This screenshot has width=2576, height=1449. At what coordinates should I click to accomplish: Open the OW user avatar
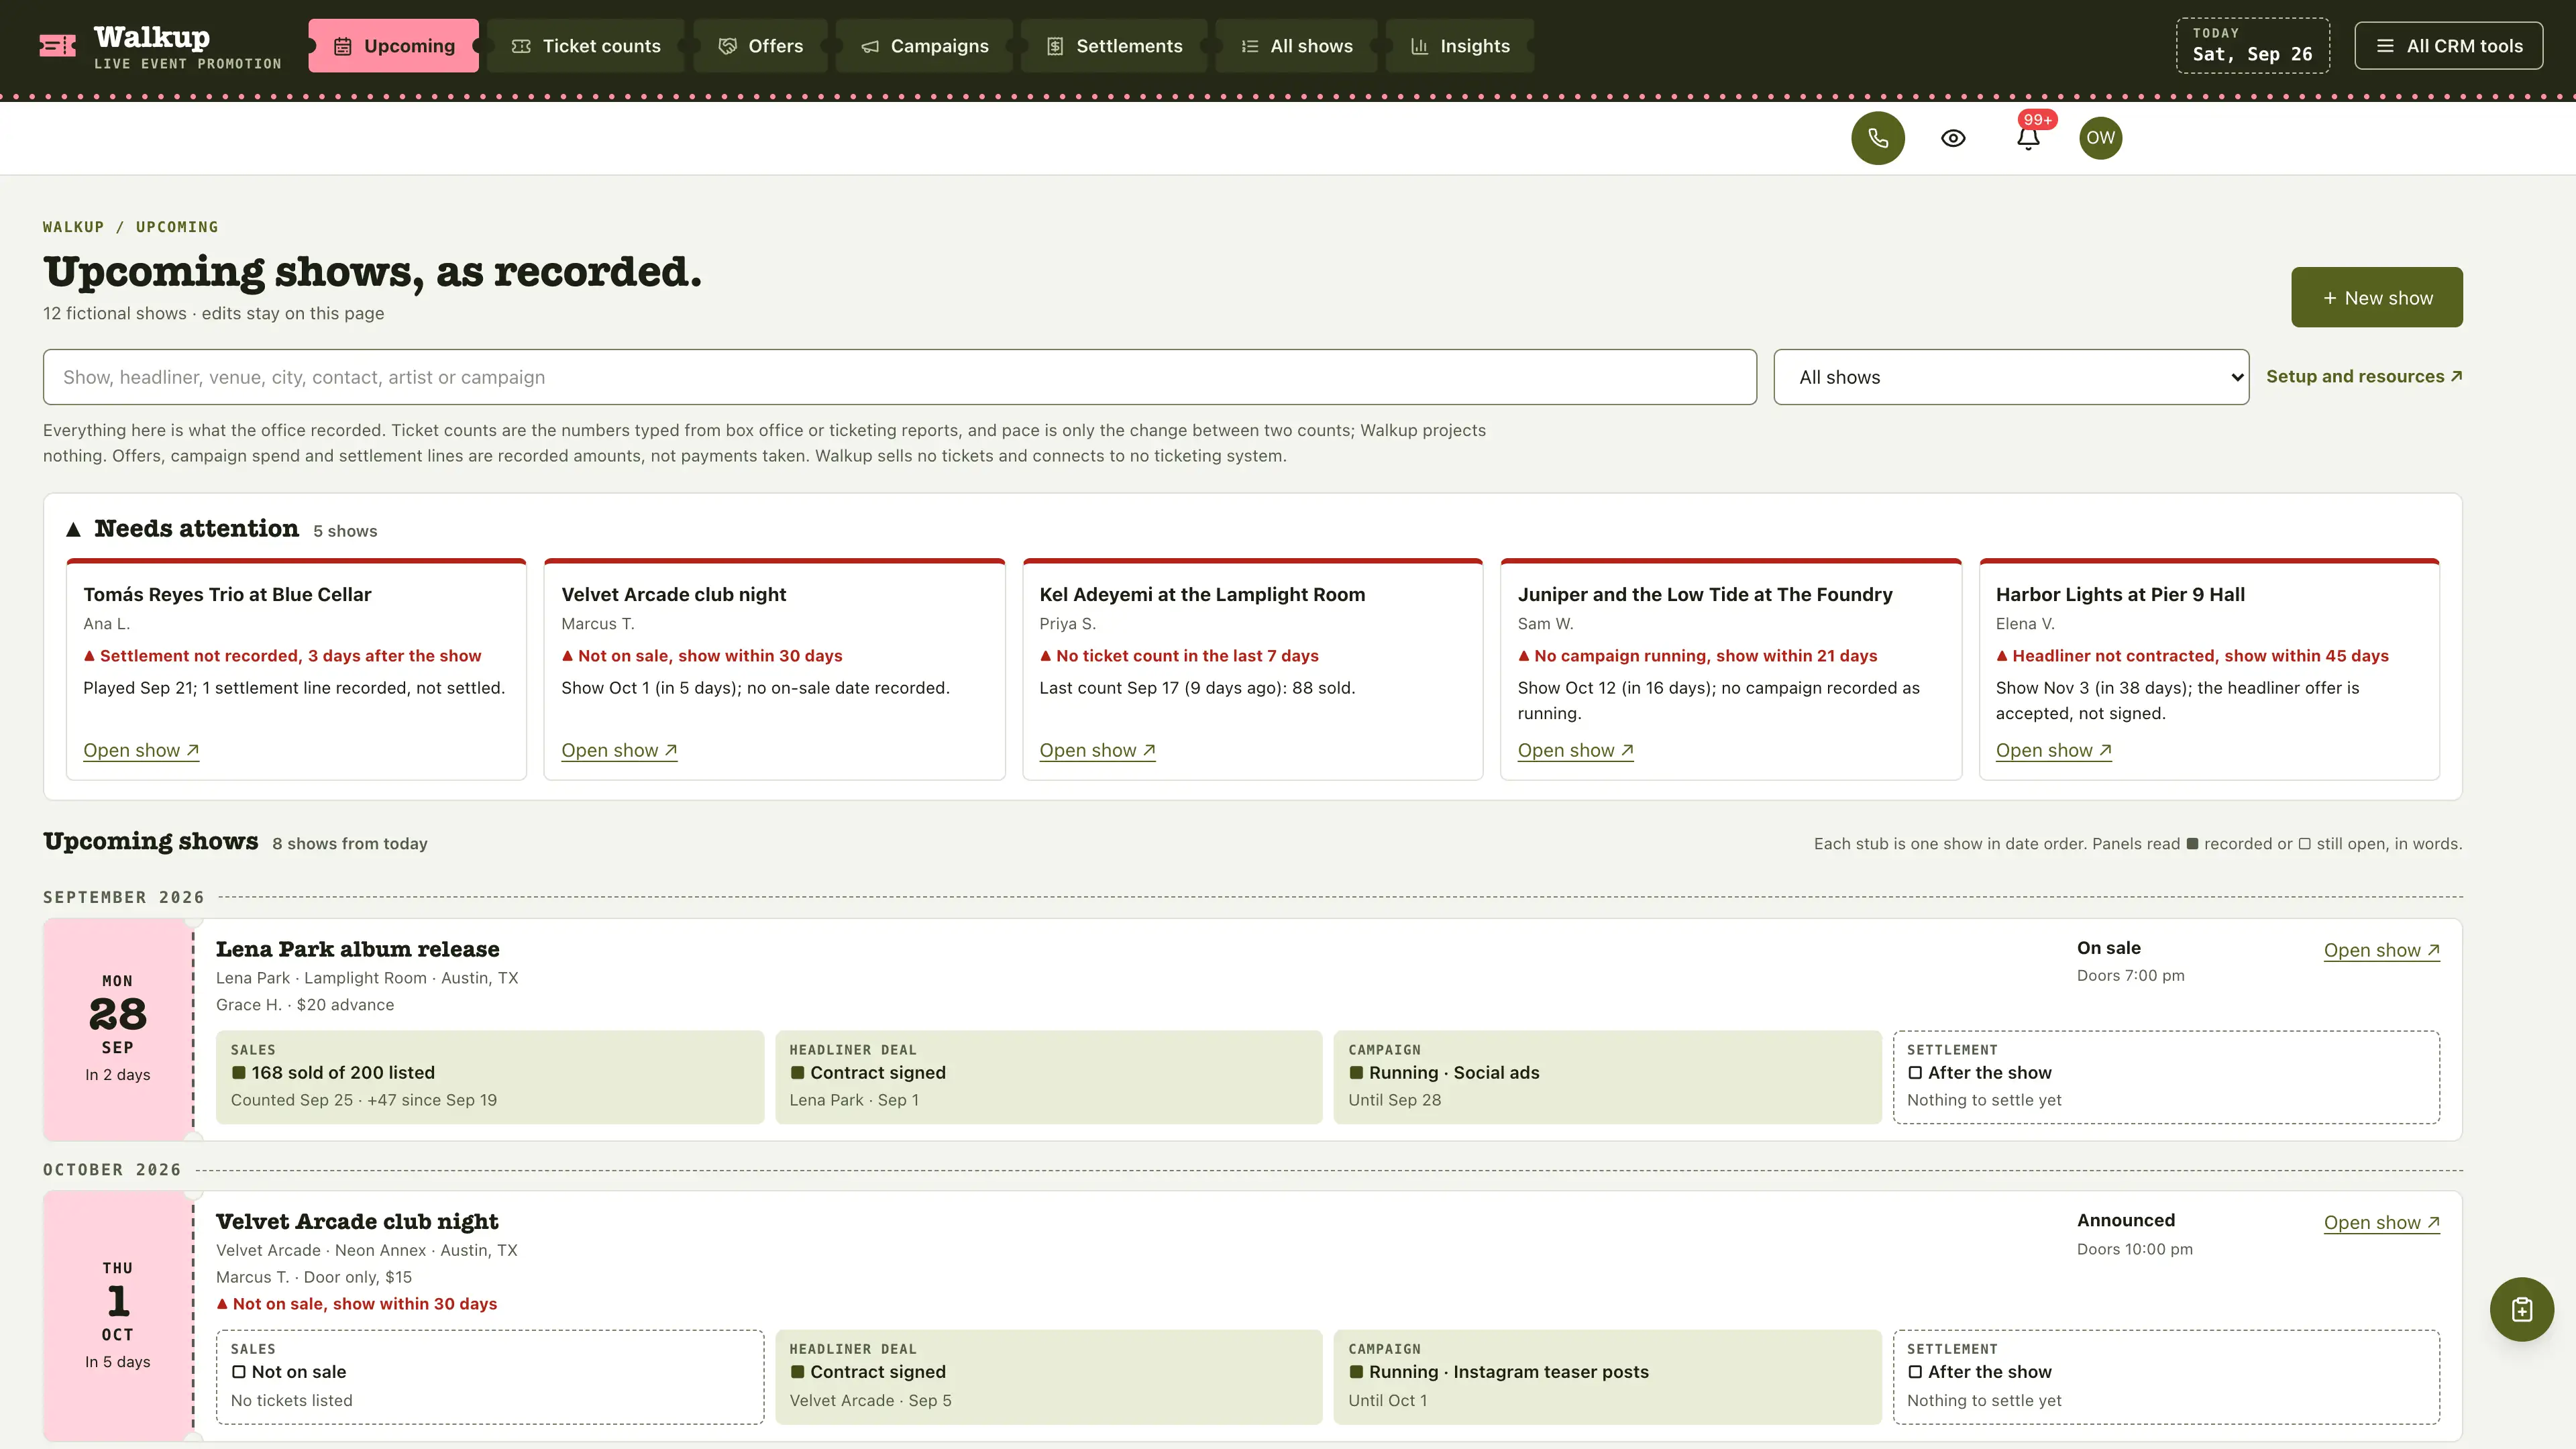(2100, 138)
